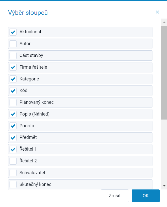Disable the Priorita column checkbox
This screenshot has height=207, width=167.
pos(13,126)
